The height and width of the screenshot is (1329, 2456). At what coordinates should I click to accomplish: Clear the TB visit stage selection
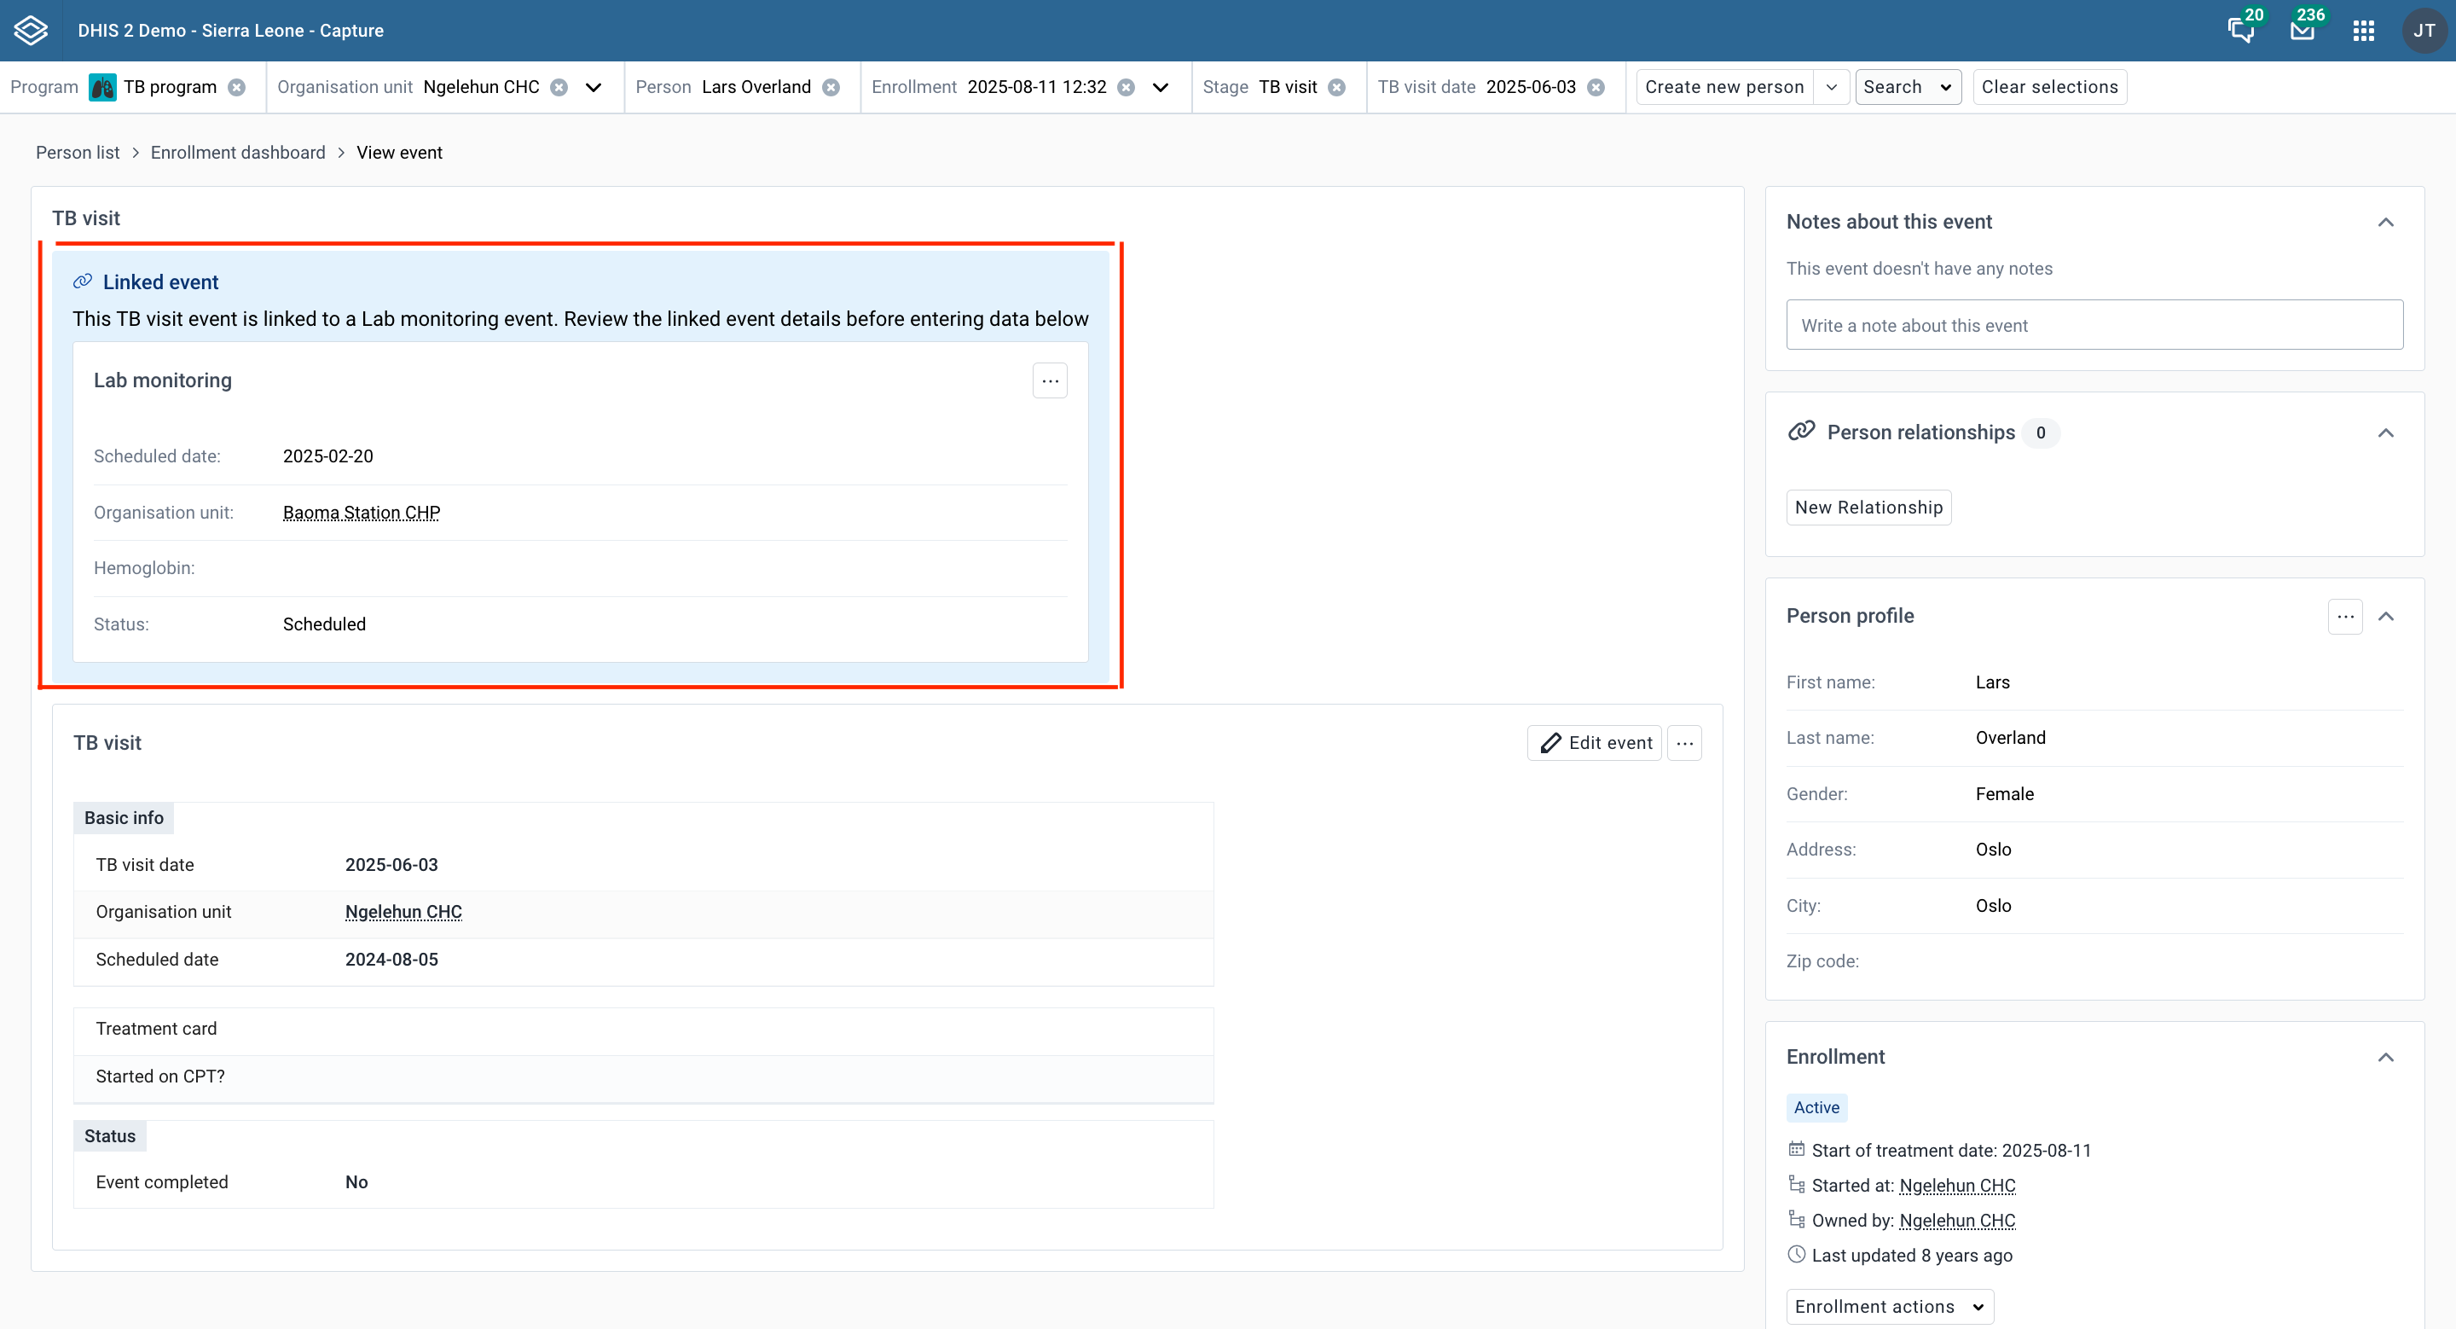(1336, 88)
